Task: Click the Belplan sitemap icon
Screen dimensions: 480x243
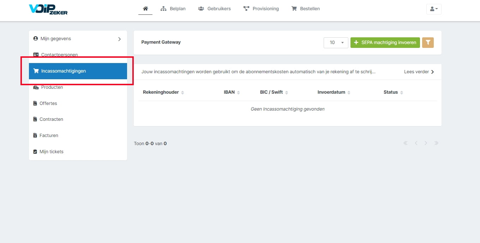Action: [163, 8]
